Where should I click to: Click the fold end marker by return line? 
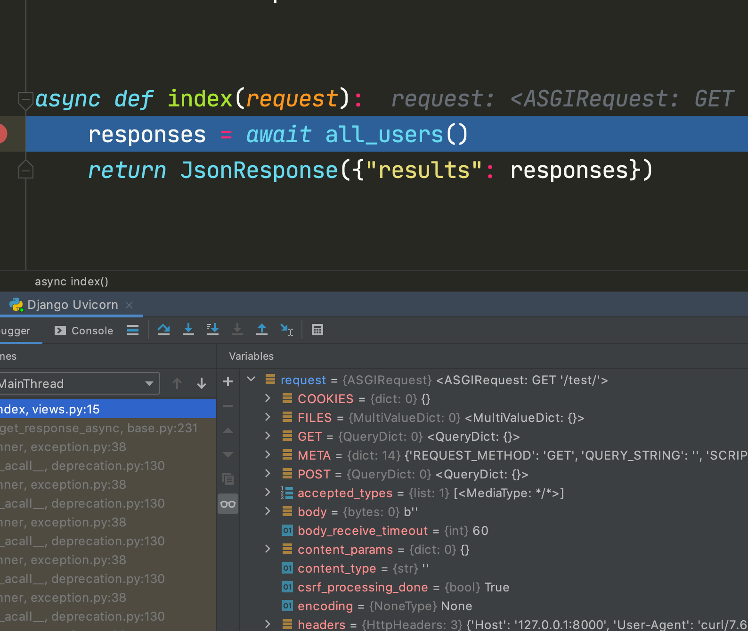pyautogui.click(x=25, y=170)
